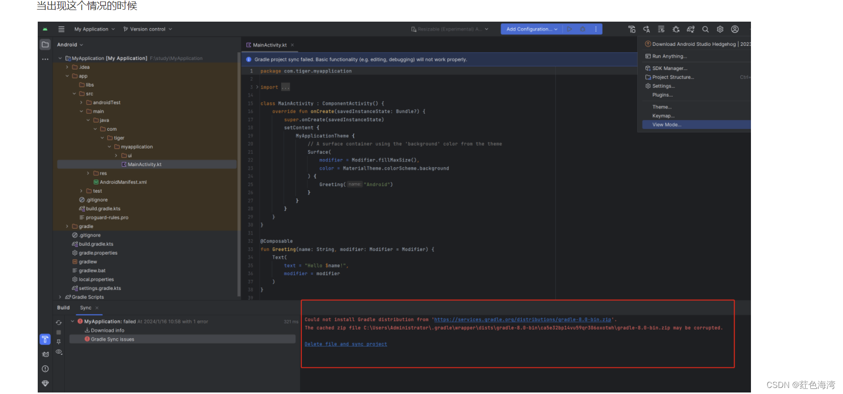Open the Problems tool window icon

point(45,369)
